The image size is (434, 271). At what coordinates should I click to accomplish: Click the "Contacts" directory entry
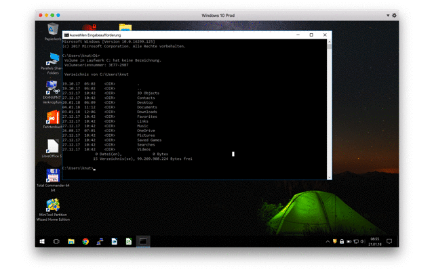(x=146, y=98)
